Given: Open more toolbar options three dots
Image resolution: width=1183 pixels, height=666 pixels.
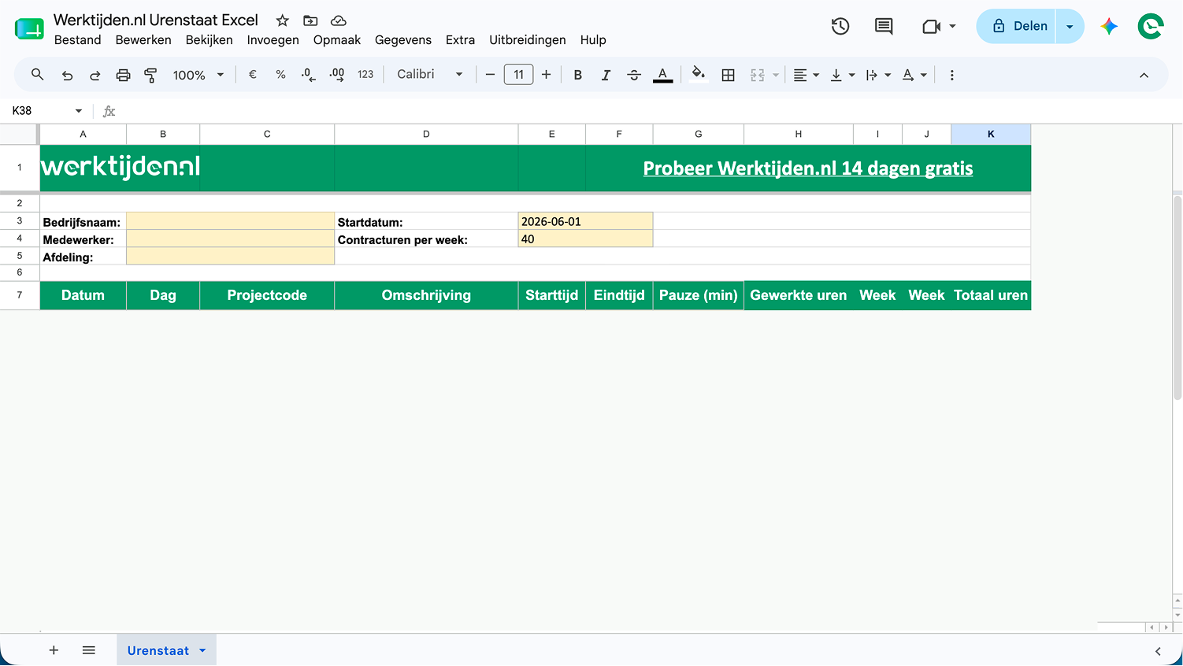Looking at the screenshot, I should click(951, 75).
